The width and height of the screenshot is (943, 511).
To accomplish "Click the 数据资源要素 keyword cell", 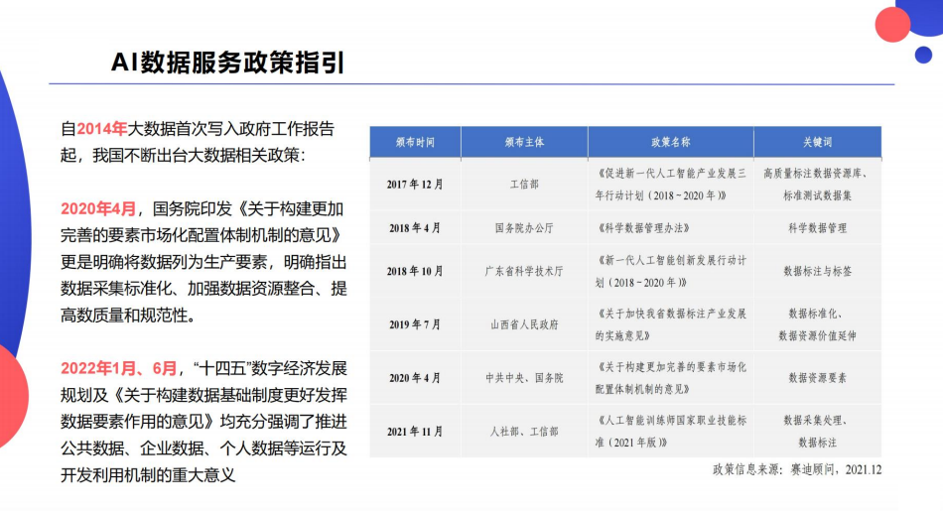I will pos(817,378).
